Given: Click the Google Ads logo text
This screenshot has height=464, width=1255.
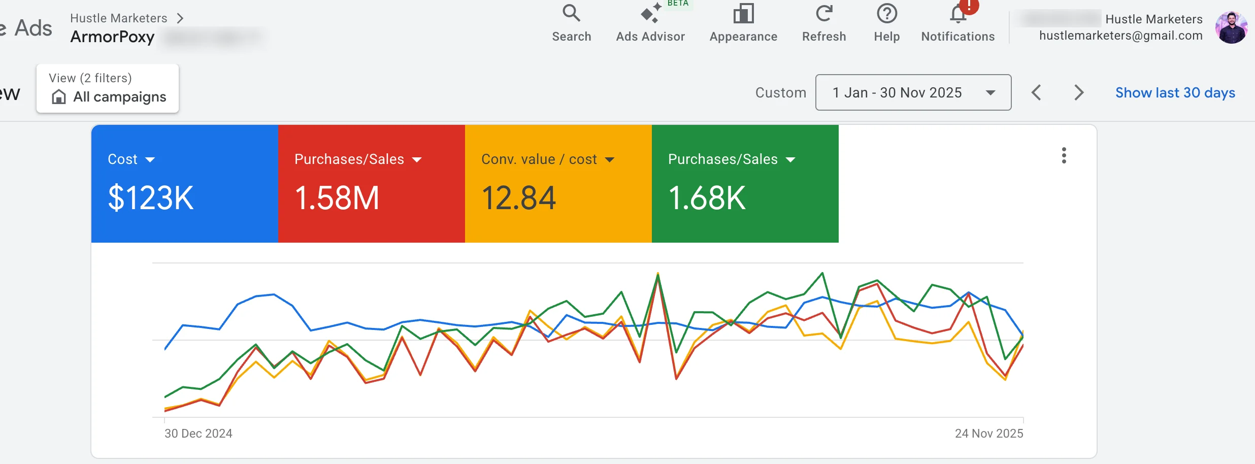Looking at the screenshot, I should click(26, 28).
